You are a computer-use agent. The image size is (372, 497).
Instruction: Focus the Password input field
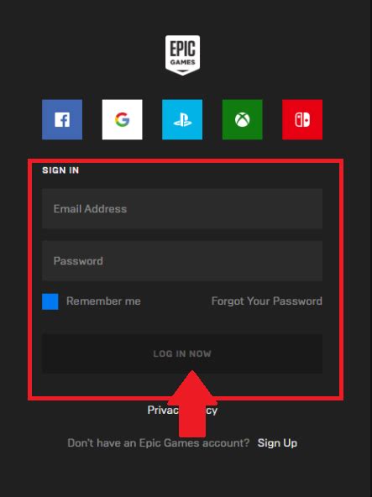182,261
